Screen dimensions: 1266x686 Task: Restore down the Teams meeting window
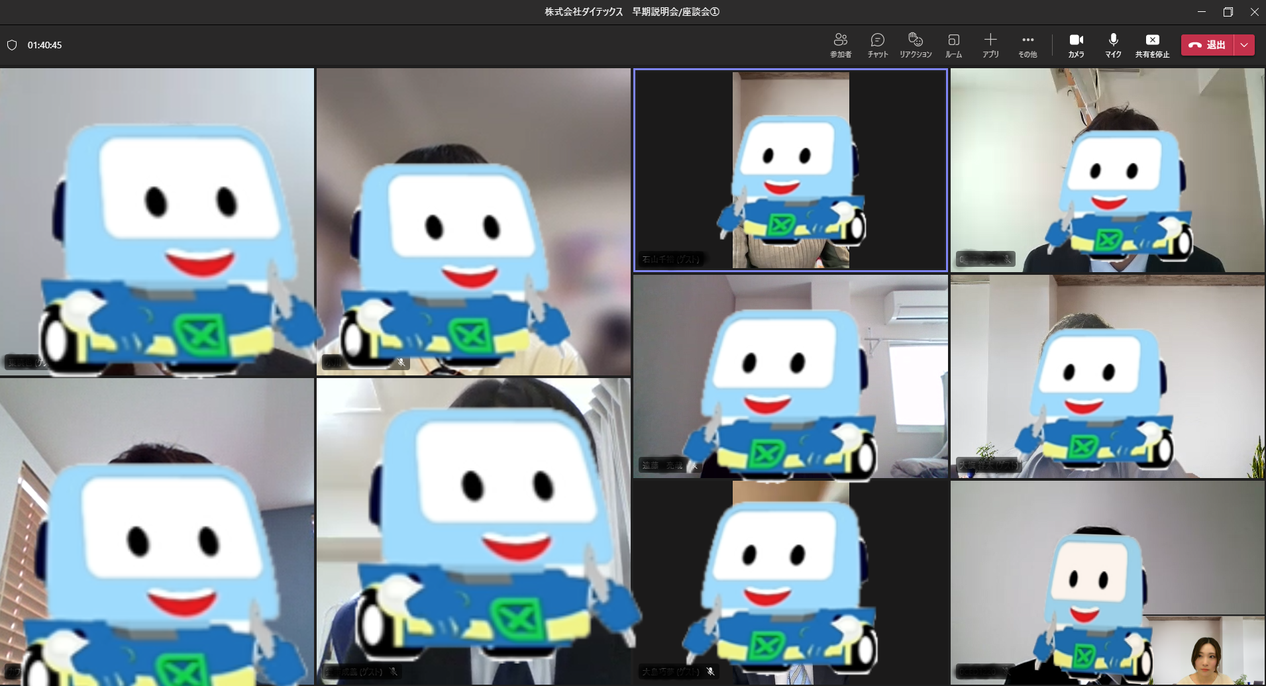pyautogui.click(x=1228, y=12)
